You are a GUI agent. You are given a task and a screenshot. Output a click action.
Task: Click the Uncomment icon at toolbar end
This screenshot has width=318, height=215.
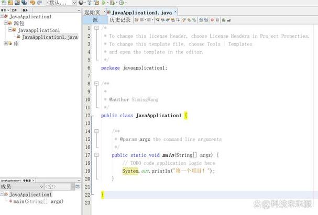pos(229,20)
